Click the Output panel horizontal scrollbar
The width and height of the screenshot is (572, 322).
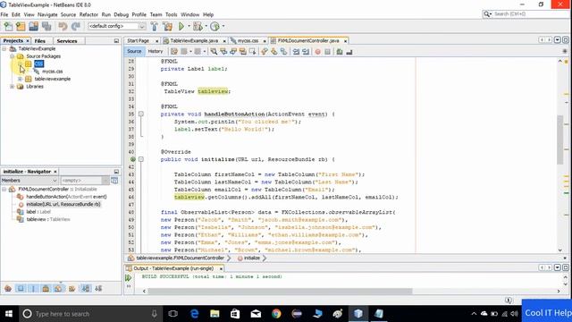[x=280, y=291]
